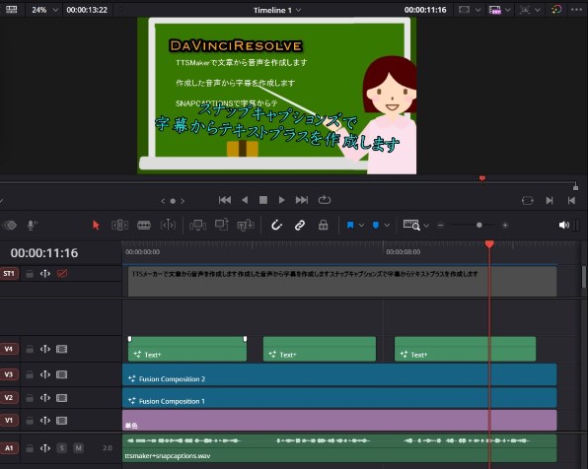Click the Mark Out icon under the viewer
588x469 pixels.
(x=571, y=200)
